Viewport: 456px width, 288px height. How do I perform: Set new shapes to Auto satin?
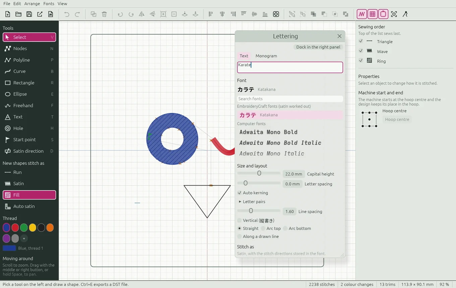29,206
